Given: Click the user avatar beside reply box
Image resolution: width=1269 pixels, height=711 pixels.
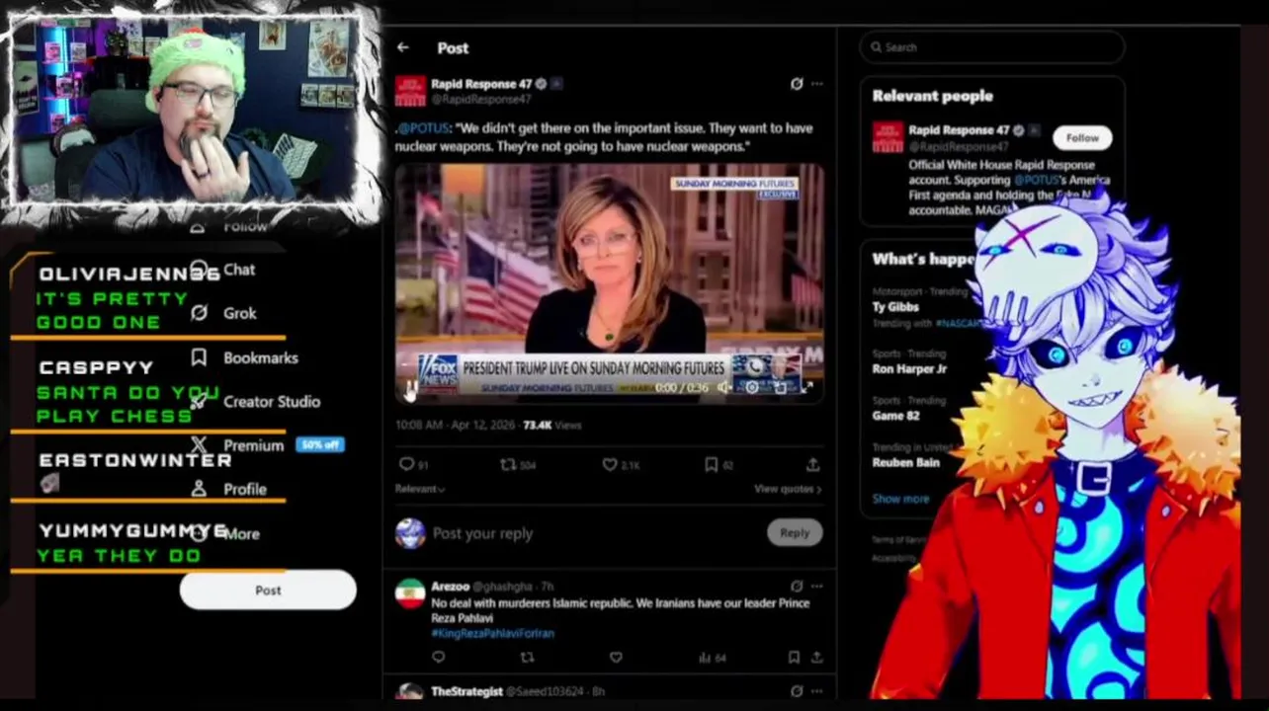Looking at the screenshot, I should pyautogui.click(x=410, y=533).
